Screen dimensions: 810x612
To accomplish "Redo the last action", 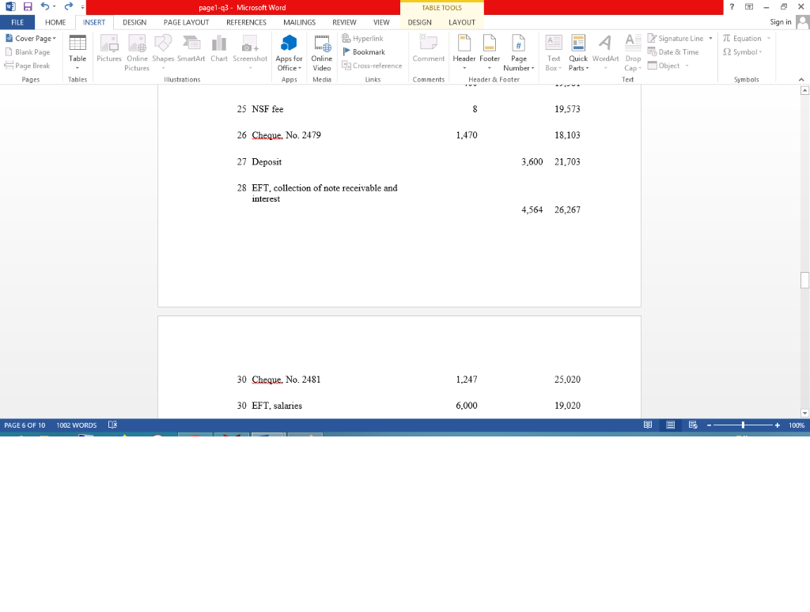I will [68, 6].
